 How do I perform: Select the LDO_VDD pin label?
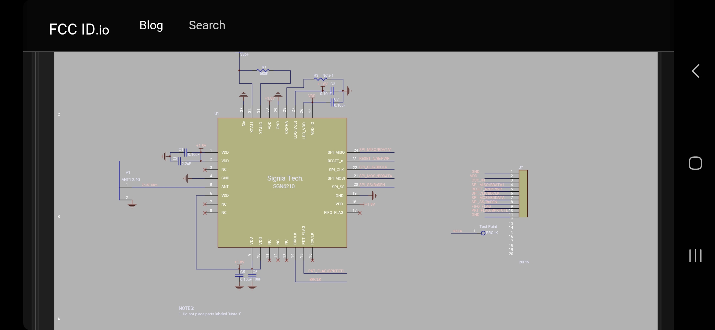point(304,131)
